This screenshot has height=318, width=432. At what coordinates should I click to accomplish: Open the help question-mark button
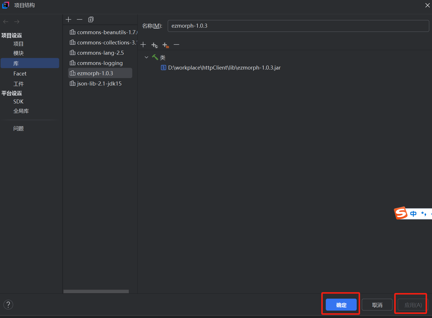point(8,304)
